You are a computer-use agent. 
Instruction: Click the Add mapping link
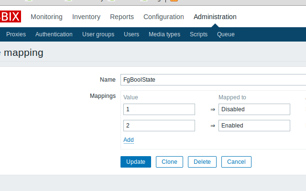(x=129, y=140)
